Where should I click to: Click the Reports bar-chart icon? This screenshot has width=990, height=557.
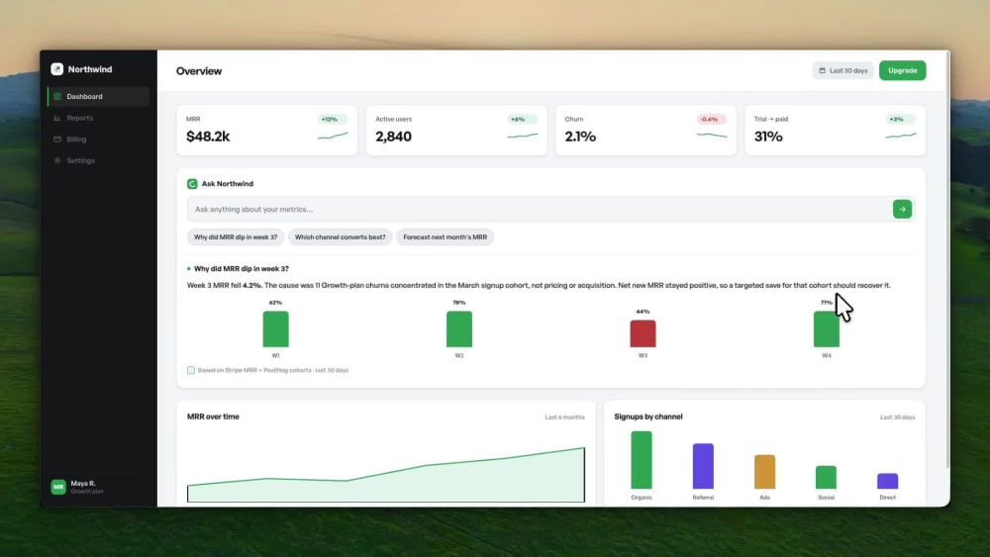coord(57,118)
